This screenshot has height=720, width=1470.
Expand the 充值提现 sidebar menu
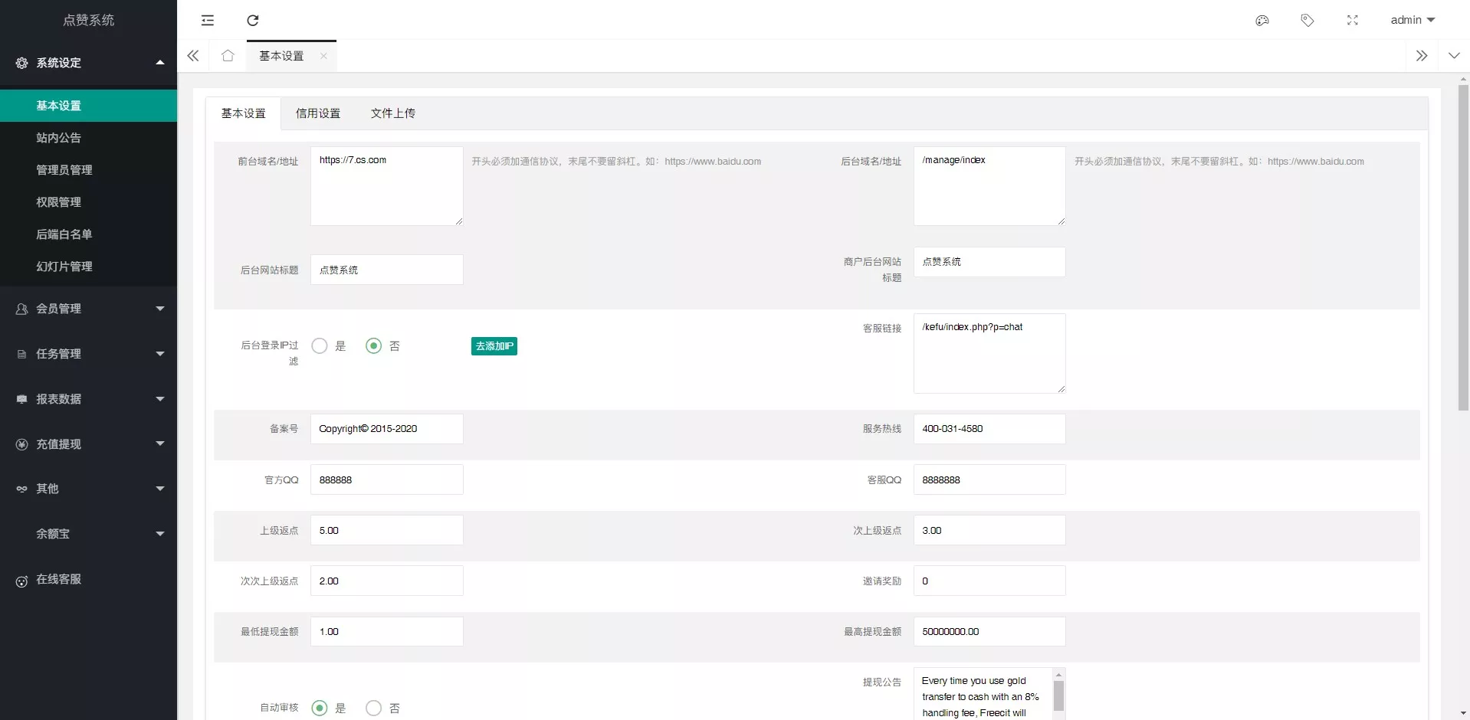click(88, 444)
